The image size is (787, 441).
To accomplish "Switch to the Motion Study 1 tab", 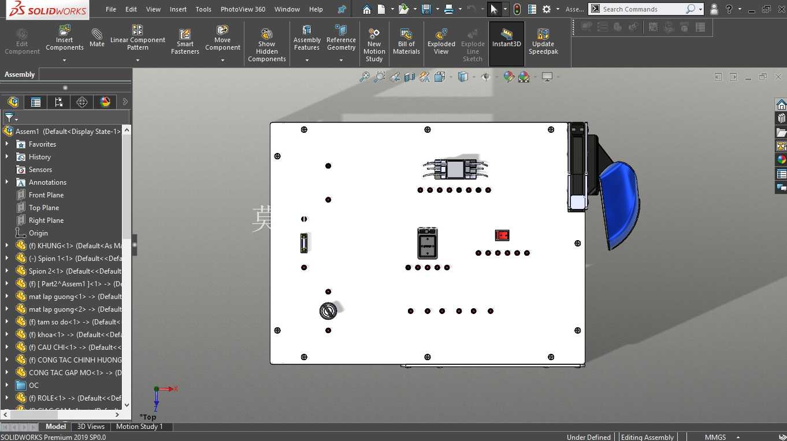I will tap(139, 427).
